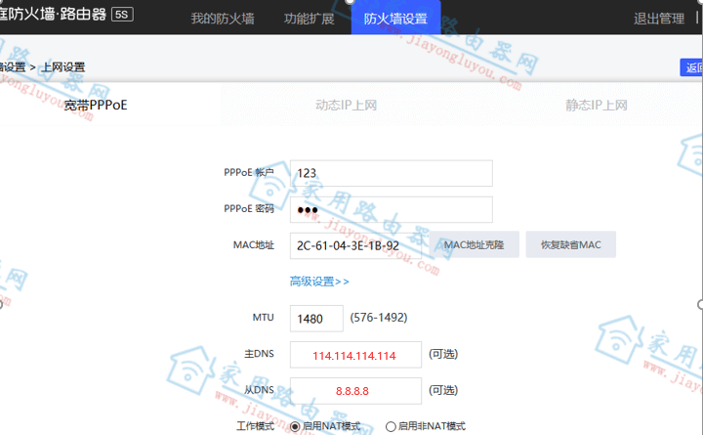Click the MTU value field
Image resolution: width=703 pixels, height=435 pixels.
[316, 319]
